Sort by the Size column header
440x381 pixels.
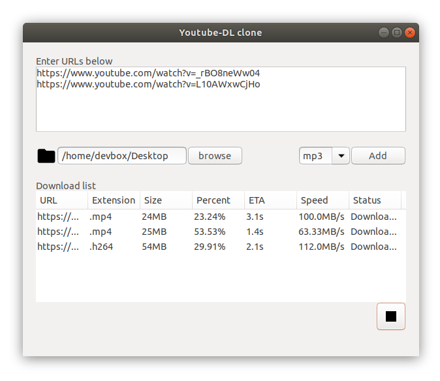[x=166, y=200]
